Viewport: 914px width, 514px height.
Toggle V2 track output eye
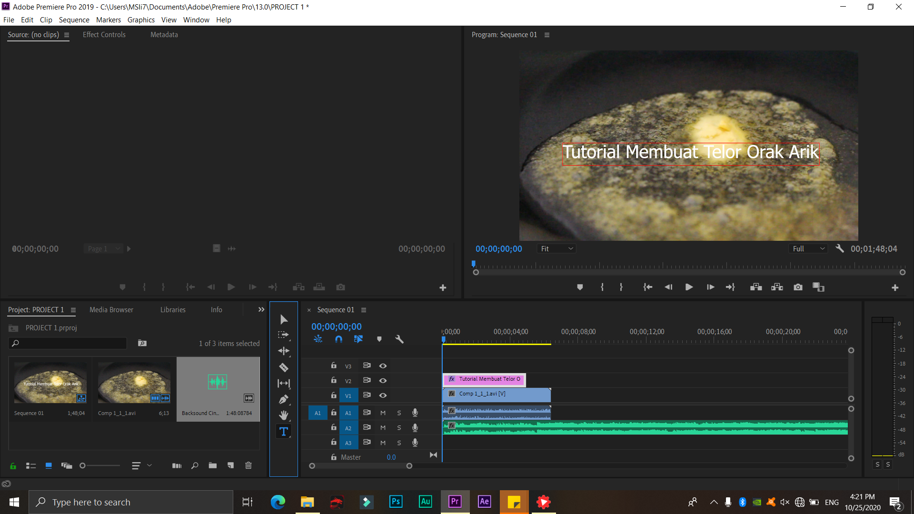383,380
